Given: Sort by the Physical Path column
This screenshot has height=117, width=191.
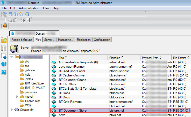Looking at the screenshot, I should pos(156,58).
